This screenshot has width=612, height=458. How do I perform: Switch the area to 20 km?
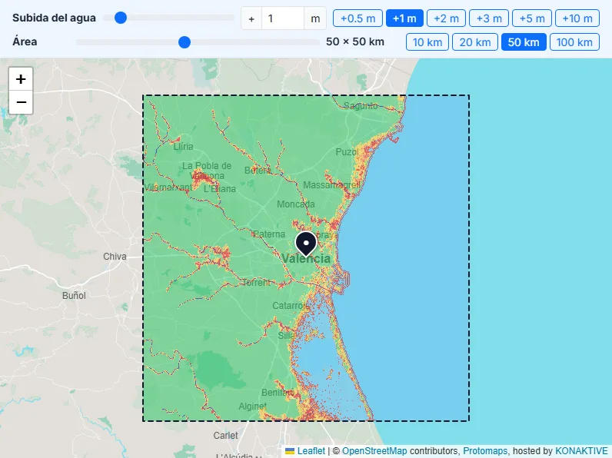point(475,42)
